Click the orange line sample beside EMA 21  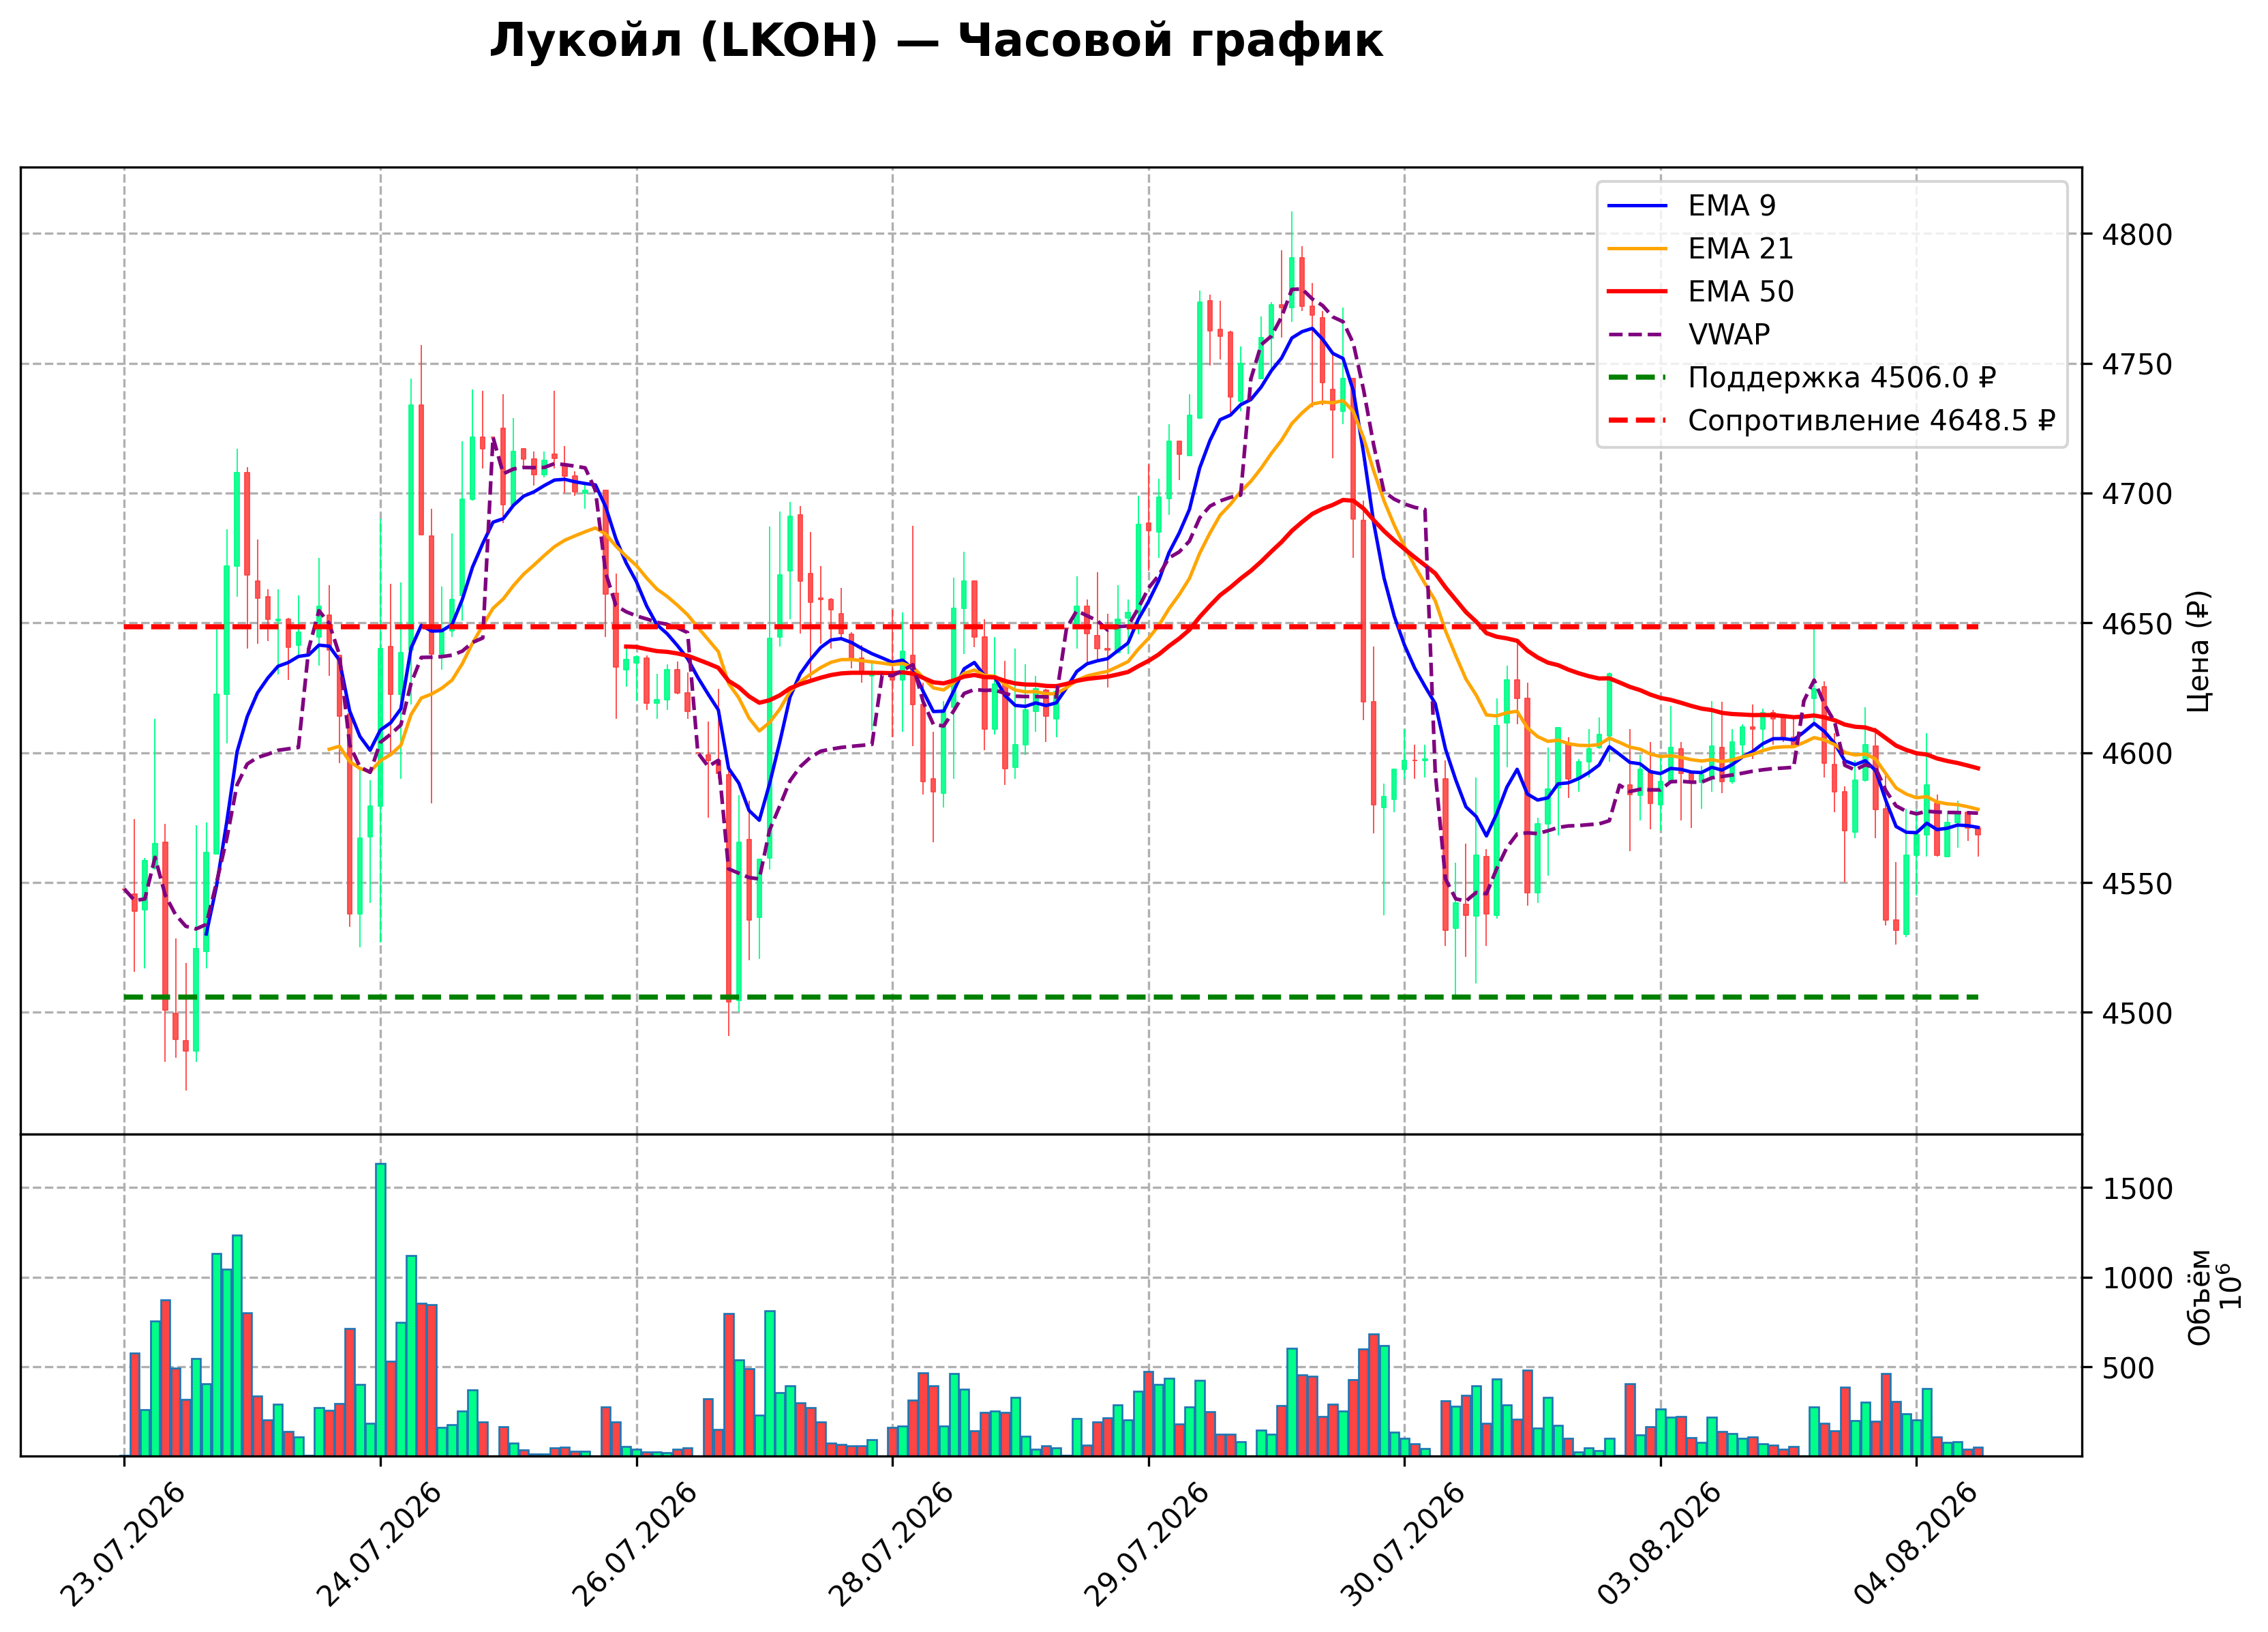pyautogui.click(x=1638, y=249)
